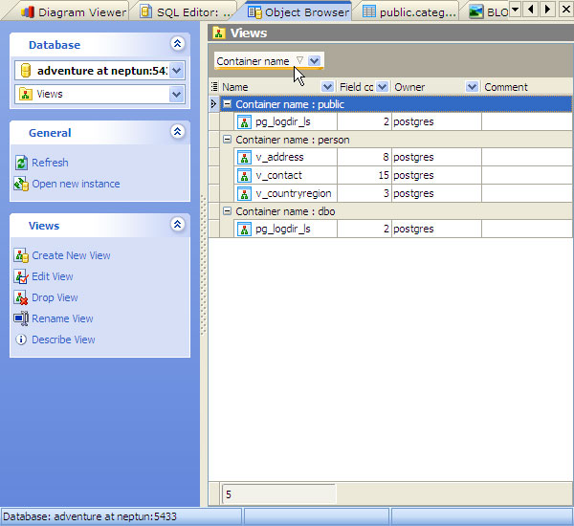Click the postgres owner cell of v_address
This screenshot has height=526, width=574.
pyautogui.click(x=436, y=158)
